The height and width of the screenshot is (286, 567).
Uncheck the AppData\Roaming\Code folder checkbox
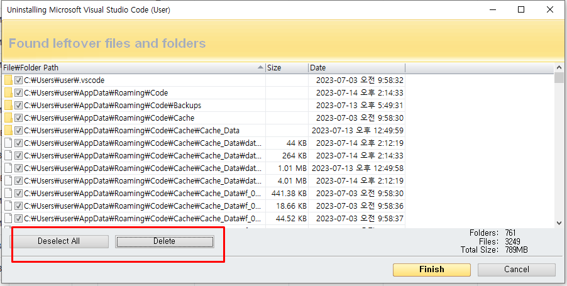[18, 93]
